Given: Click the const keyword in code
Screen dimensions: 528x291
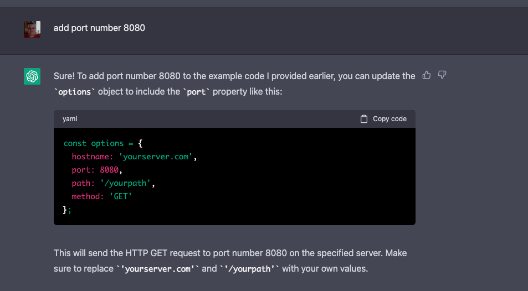Looking at the screenshot, I should pos(75,143).
